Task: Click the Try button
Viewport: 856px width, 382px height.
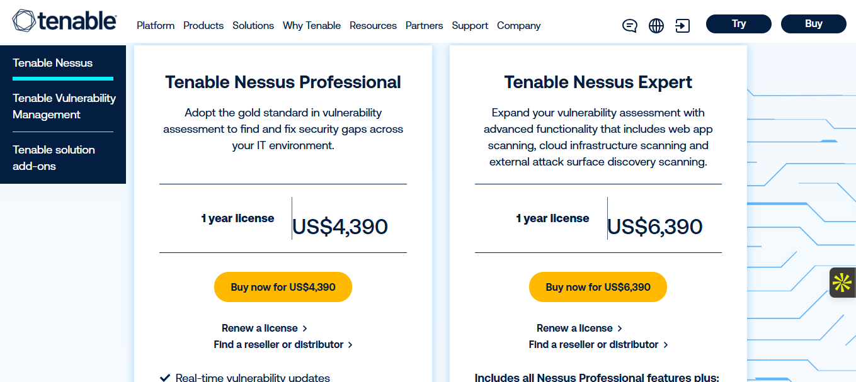Action: [738, 24]
